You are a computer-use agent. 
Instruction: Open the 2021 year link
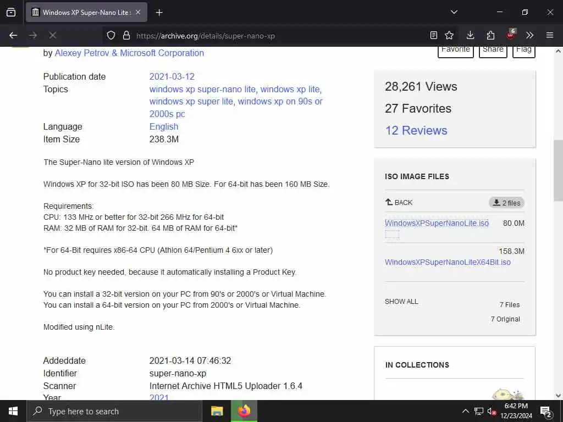[x=159, y=397]
